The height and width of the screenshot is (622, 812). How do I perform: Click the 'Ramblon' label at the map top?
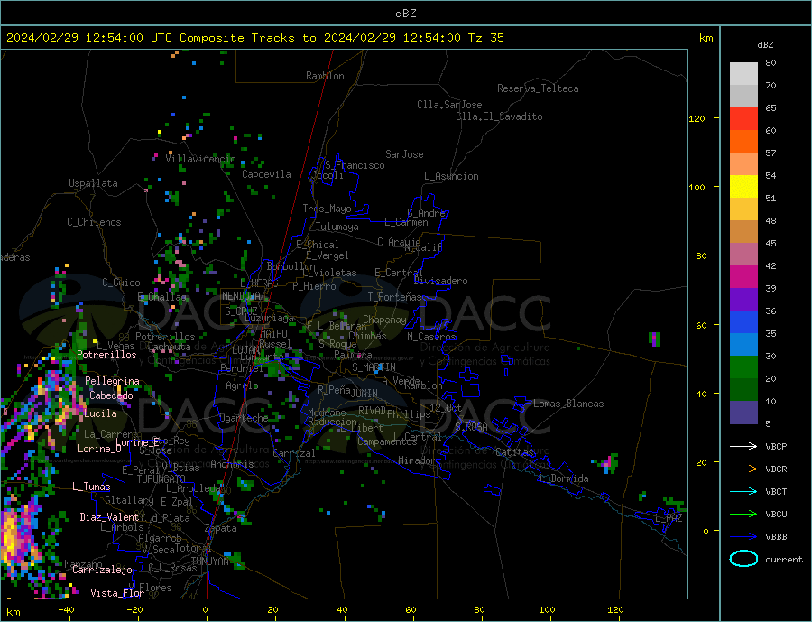(325, 76)
